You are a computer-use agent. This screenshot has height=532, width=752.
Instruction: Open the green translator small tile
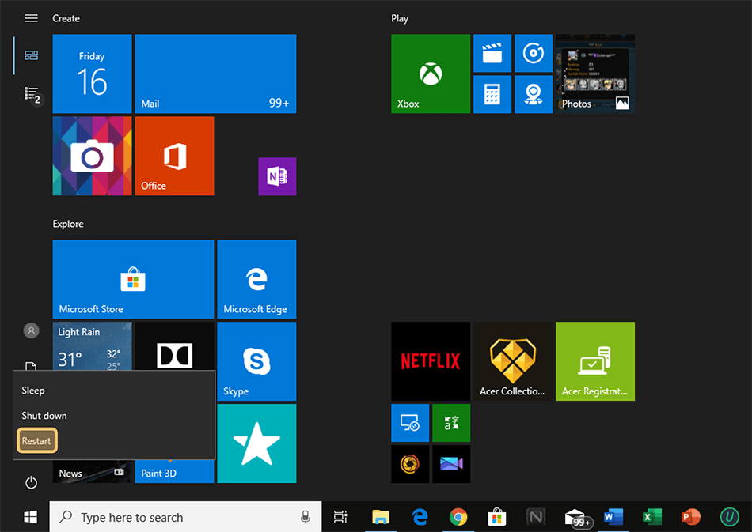click(451, 423)
